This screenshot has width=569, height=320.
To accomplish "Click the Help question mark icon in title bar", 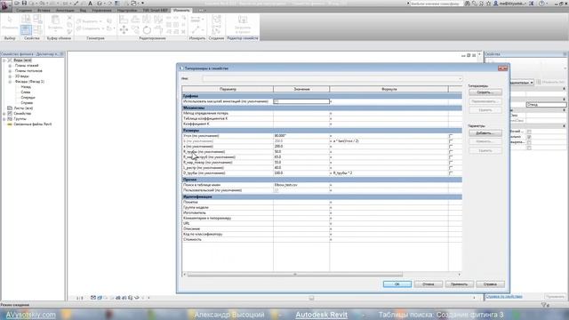I will pos(541,4).
